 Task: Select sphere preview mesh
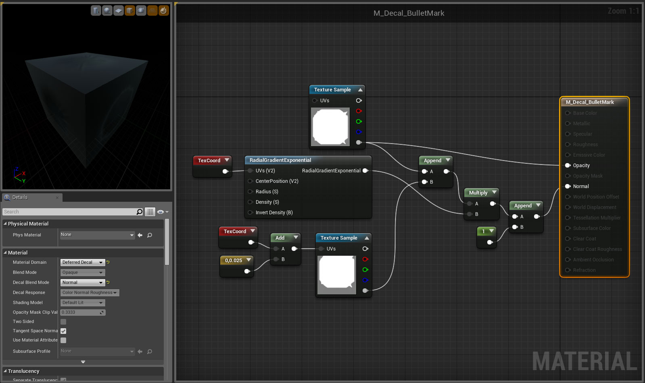(107, 10)
